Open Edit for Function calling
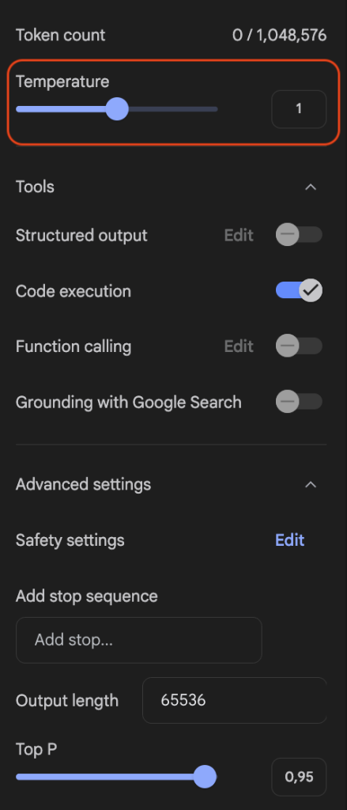Screen dimensions: 347x810 [239, 346]
